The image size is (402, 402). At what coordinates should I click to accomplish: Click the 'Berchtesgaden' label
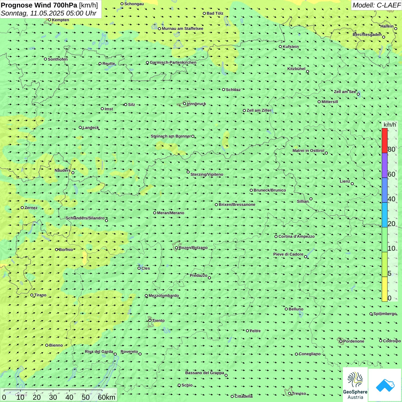pyautogui.click(x=367, y=34)
